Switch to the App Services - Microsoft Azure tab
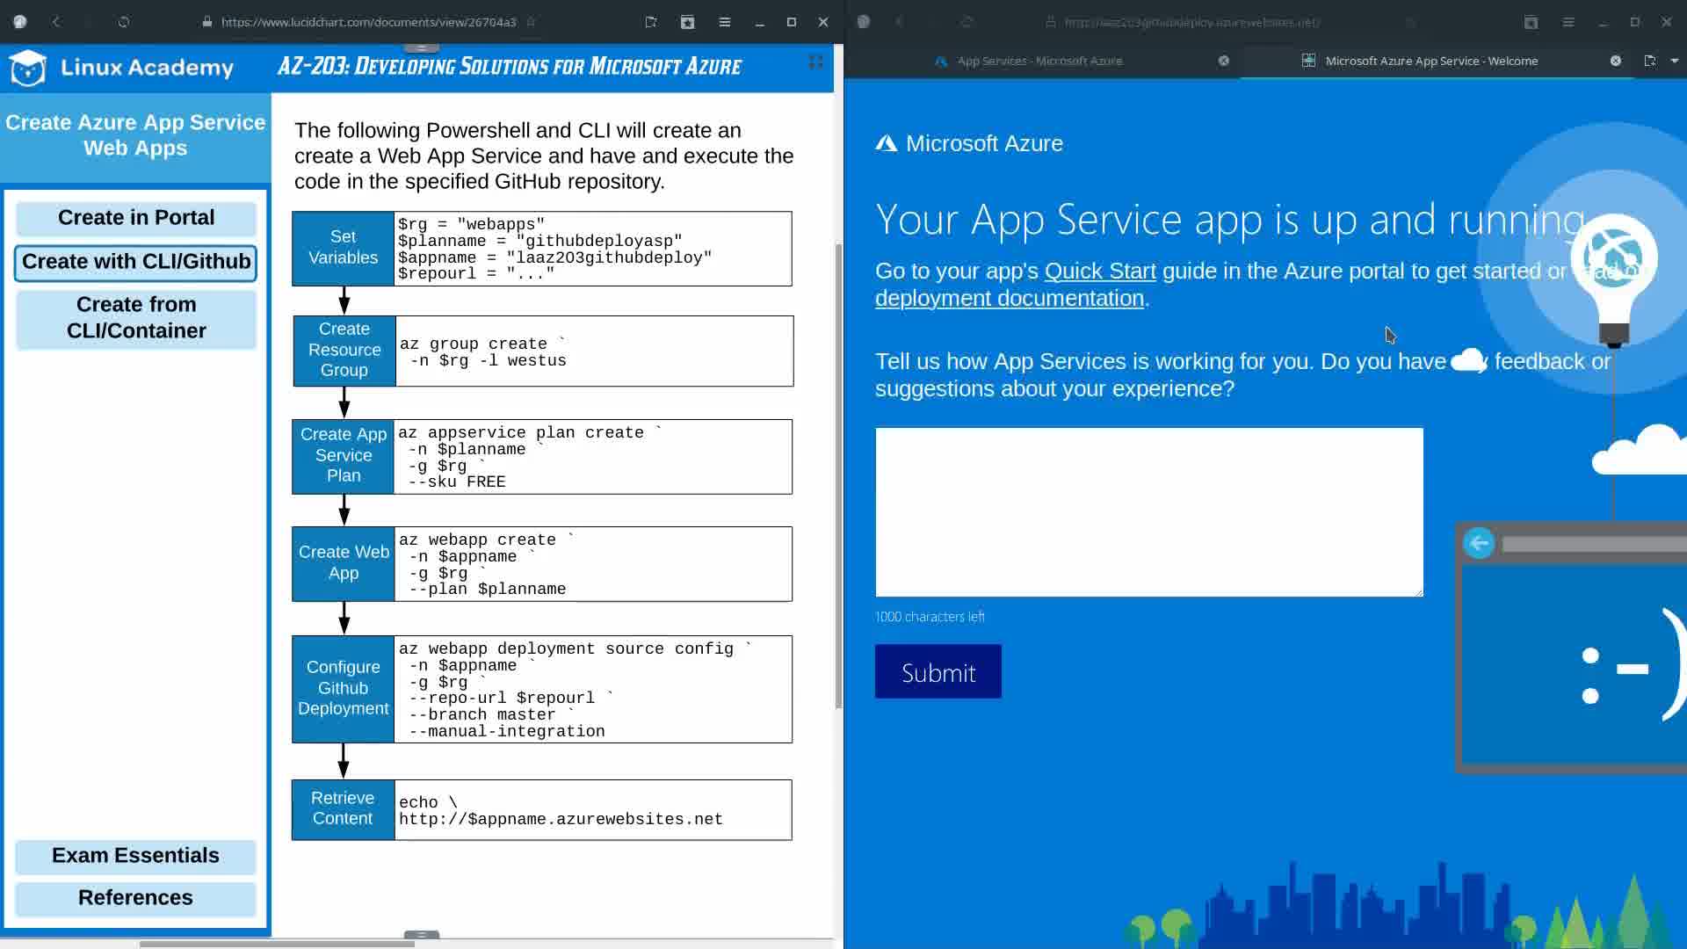The height and width of the screenshot is (949, 1687). point(1039,61)
